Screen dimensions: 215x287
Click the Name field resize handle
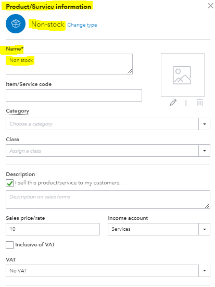point(130,71)
